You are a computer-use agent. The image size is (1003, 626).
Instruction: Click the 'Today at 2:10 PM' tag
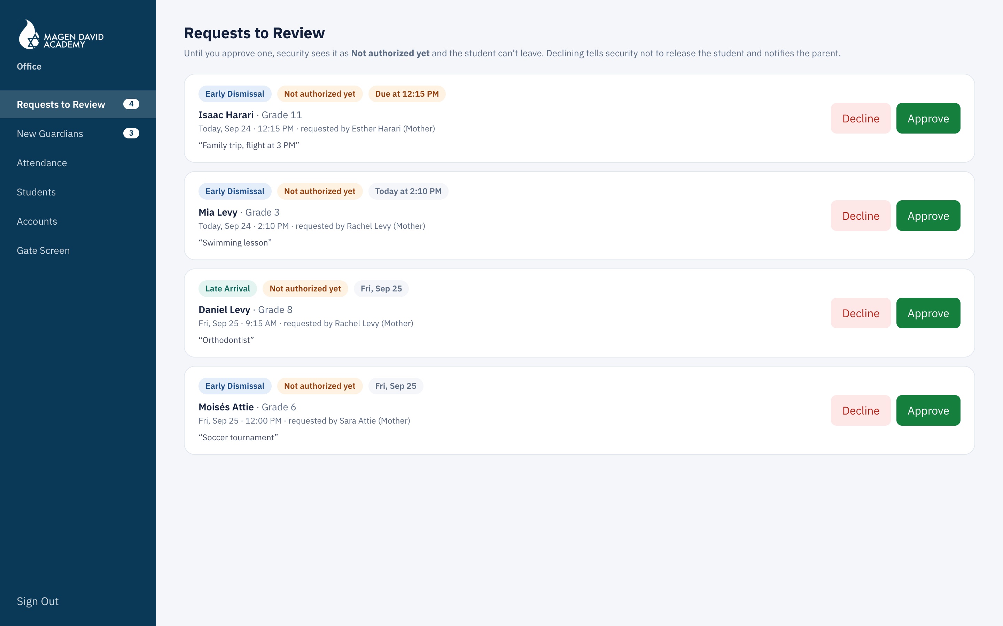tap(408, 191)
